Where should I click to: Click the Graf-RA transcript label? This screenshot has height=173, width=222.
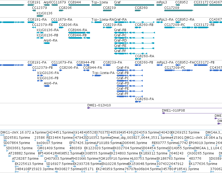click(120, 19)
